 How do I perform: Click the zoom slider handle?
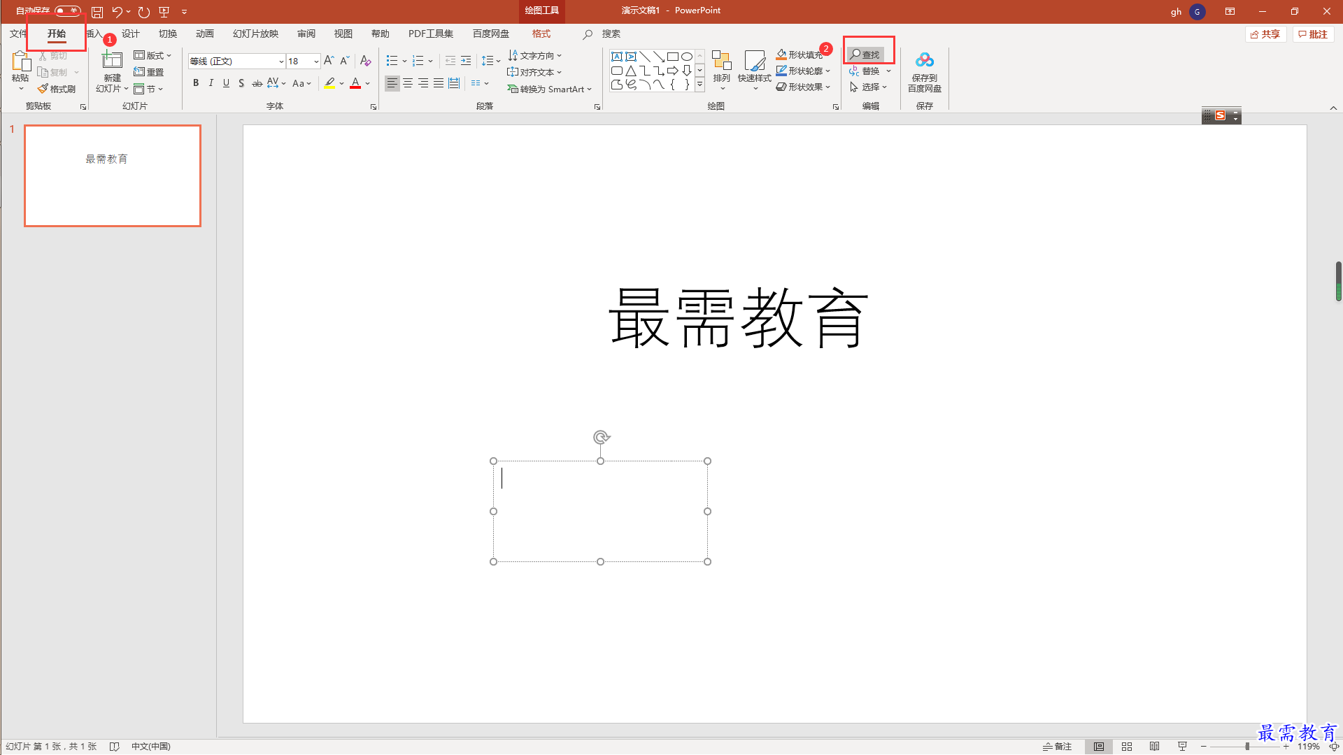(x=1247, y=747)
